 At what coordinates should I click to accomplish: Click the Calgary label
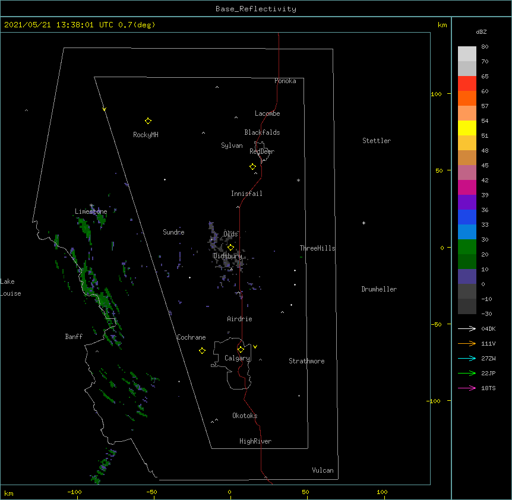[237, 358]
